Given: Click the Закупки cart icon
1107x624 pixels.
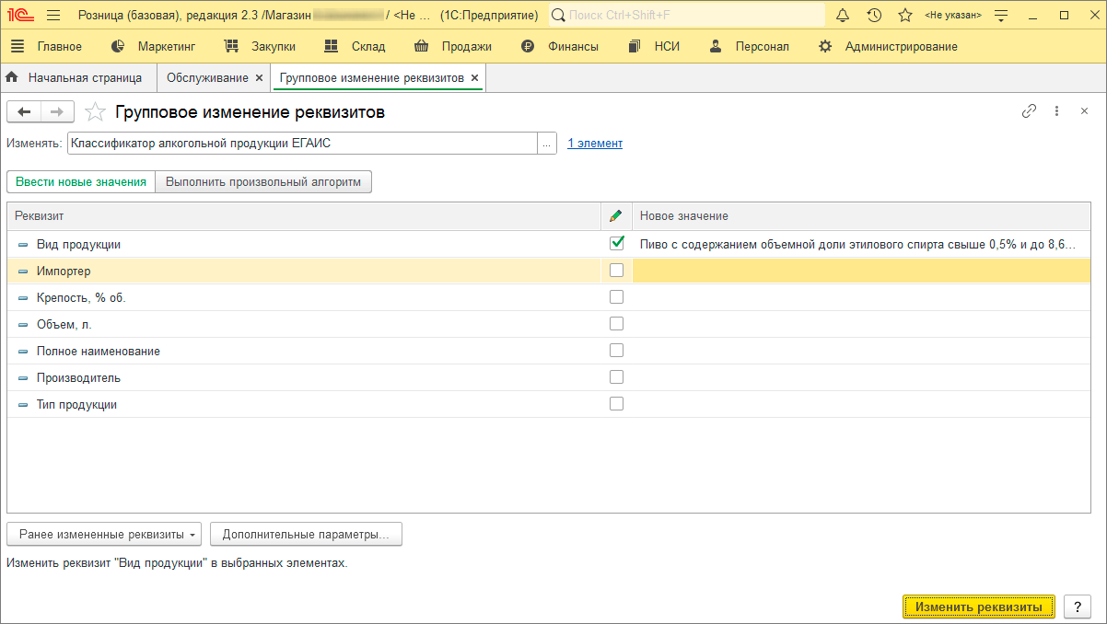Looking at the screenshot, I should (232, 46).
